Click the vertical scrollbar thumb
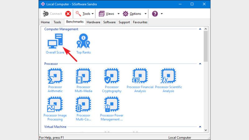 pos(206,46)
